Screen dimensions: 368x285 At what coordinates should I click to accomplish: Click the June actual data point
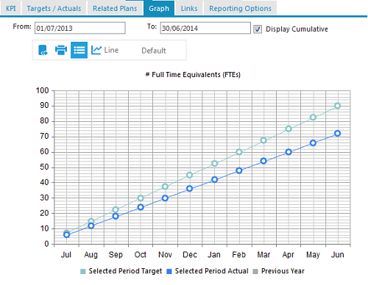click(x=337, y=134)
